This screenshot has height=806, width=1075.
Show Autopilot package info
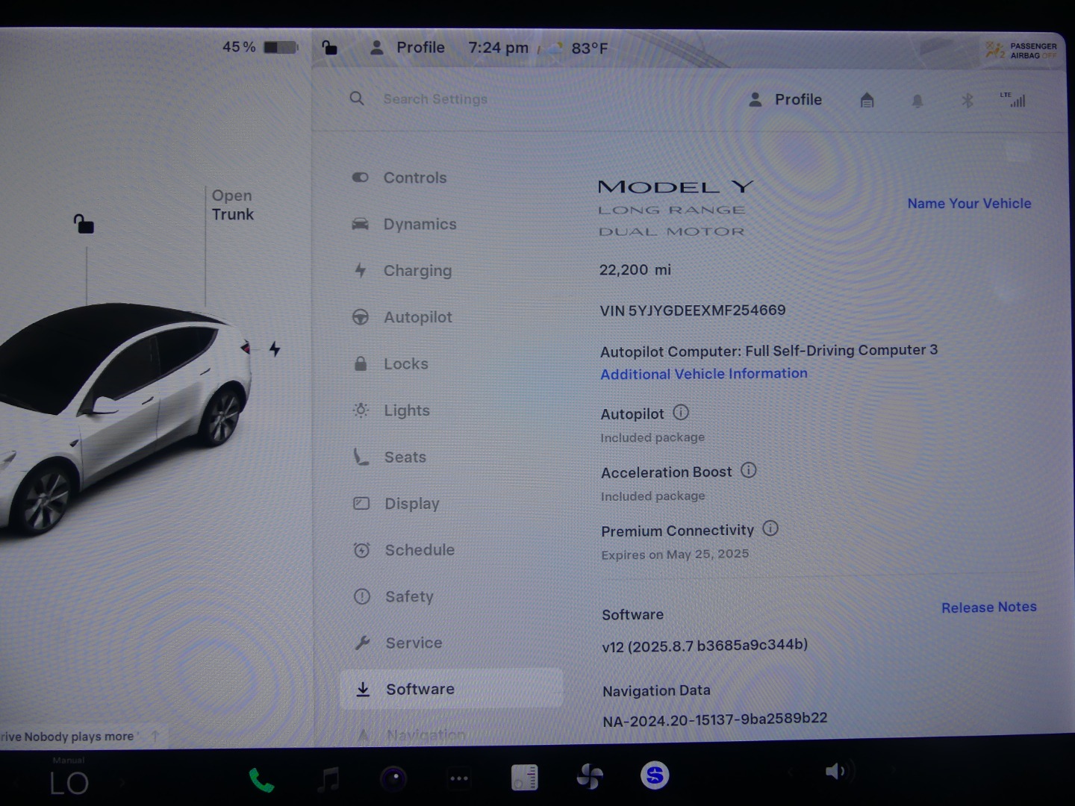[x=681, y=413]
